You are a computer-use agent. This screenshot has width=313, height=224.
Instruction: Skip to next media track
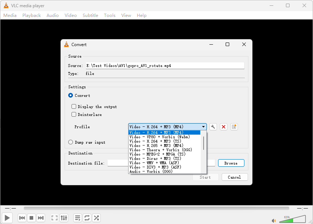(x=41, y=218)
